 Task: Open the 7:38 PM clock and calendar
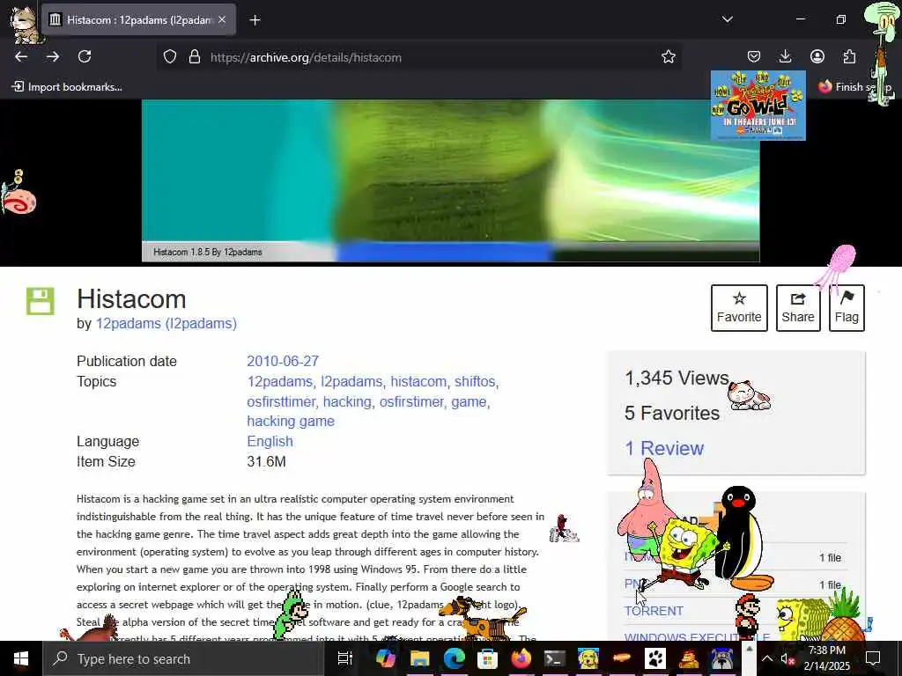[826, 658]
